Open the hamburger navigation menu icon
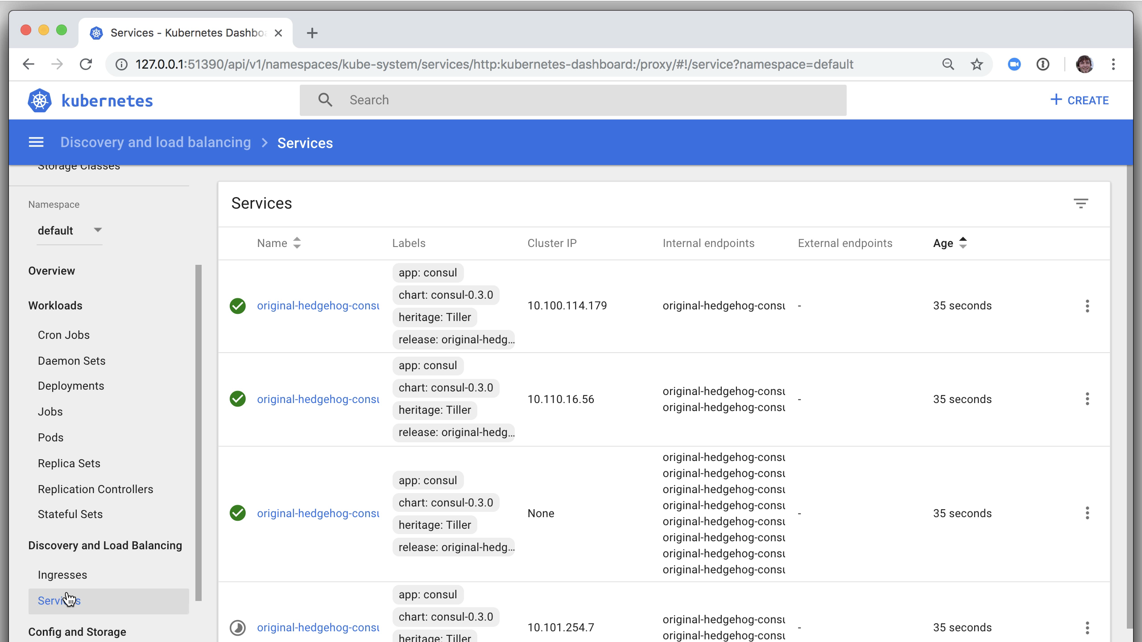This screenshot has width=1142, height=642. (x=36, y=143)
